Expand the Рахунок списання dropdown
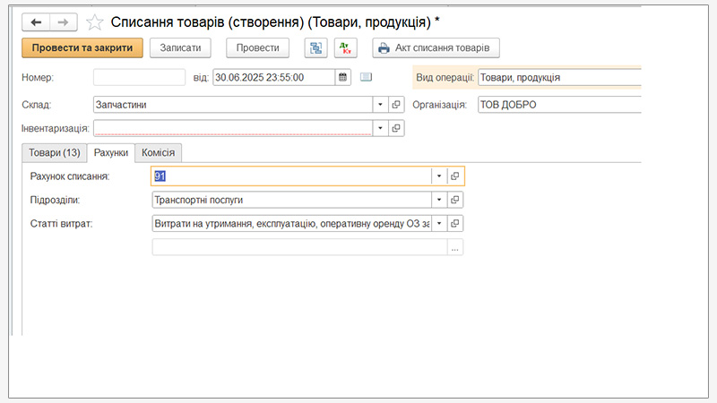This screenshot has height=403, width=717. pyautogui.click(x=438, y=176)
